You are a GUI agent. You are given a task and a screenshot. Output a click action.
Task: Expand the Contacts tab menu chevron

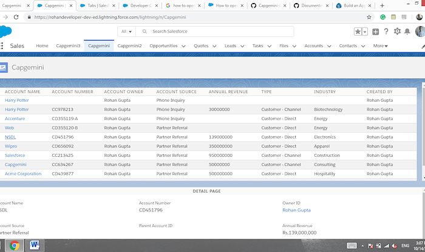(x=363, y=46)
